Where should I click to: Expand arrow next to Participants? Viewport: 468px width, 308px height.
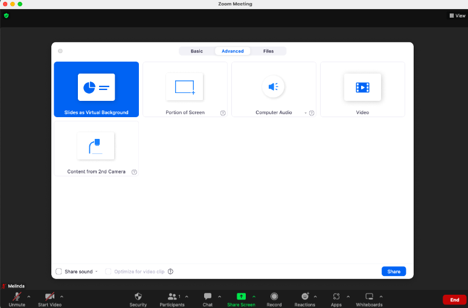pyautogui.click(x=187, y=297)
